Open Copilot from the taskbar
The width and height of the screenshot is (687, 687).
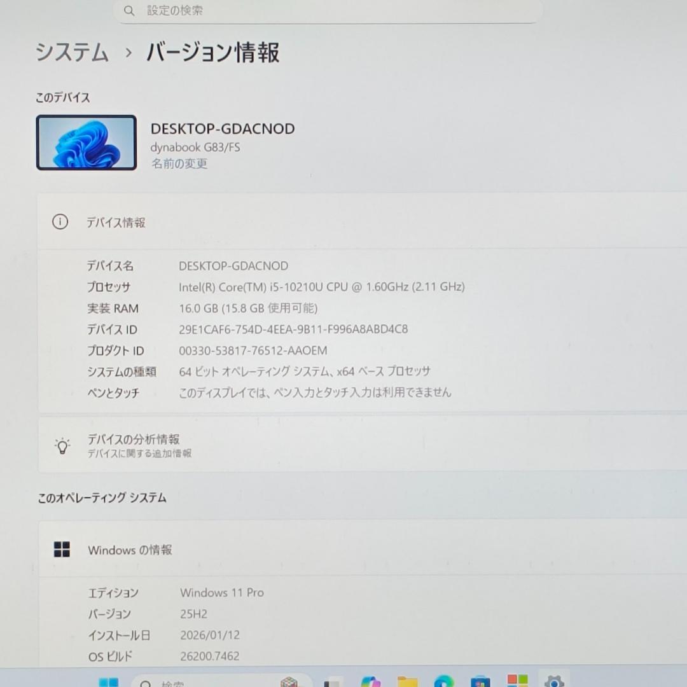(371, 682)
